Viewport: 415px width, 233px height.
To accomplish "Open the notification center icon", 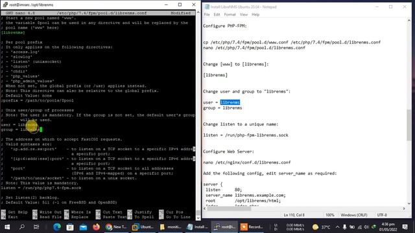I will [405, 227].
